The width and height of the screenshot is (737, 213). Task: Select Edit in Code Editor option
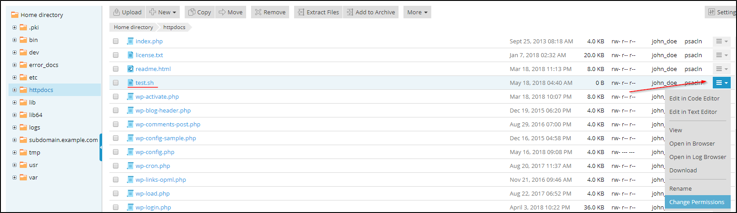pyautogui.click(x=694, y=98)
